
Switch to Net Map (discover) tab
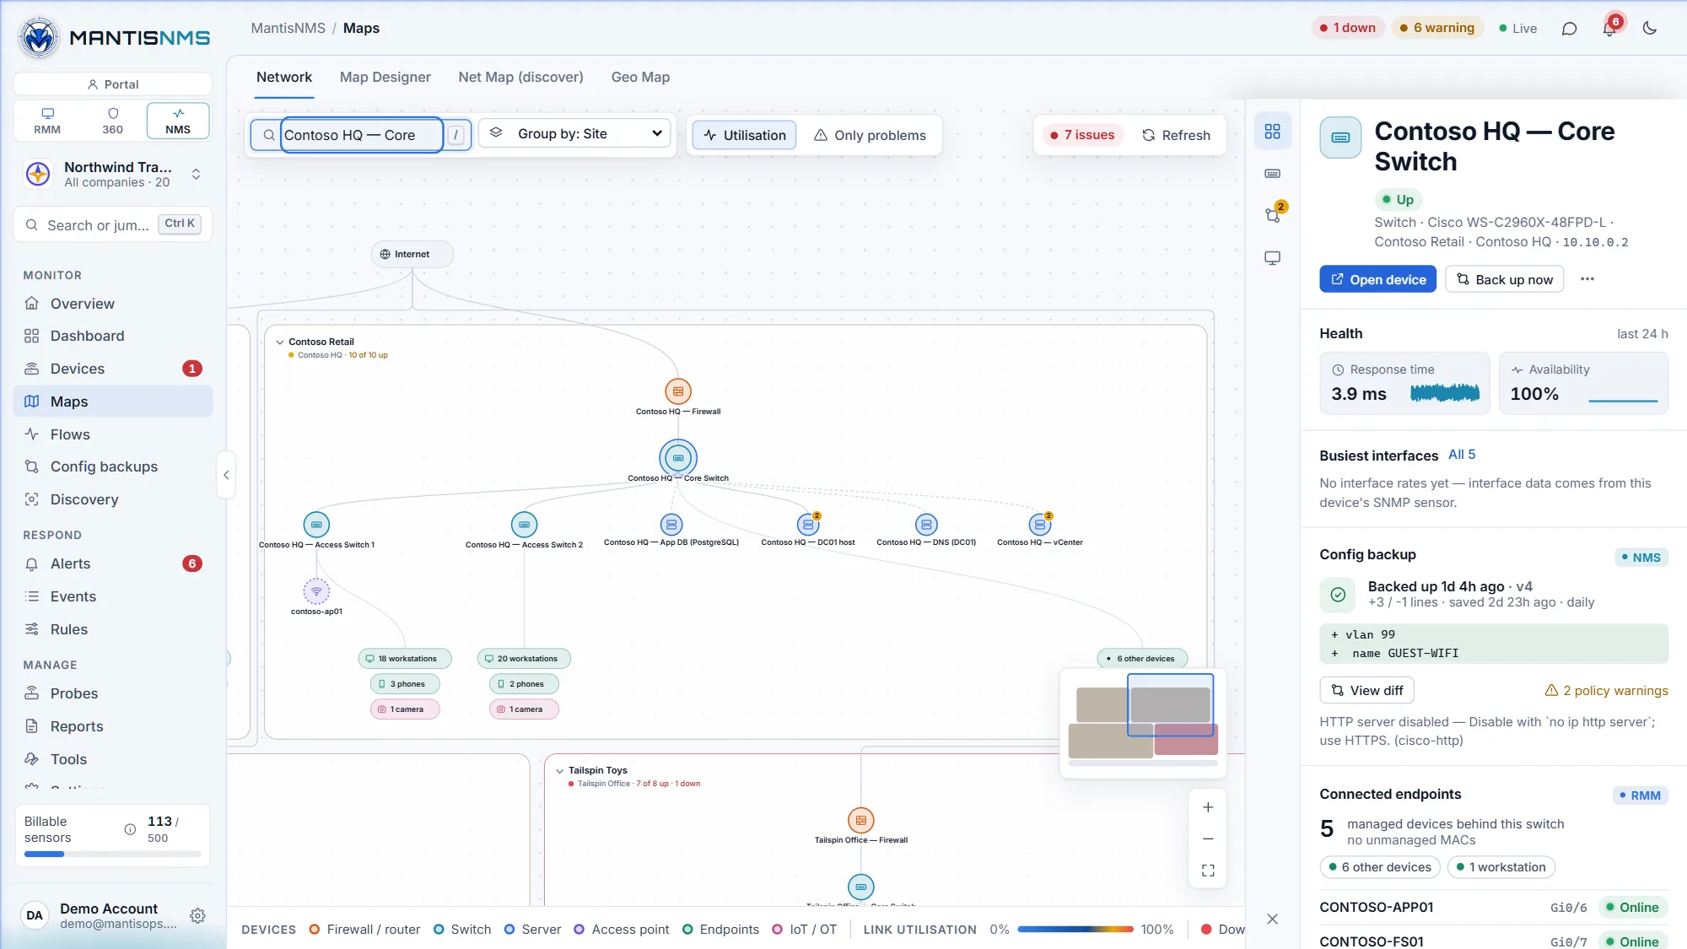pos(520,77)
